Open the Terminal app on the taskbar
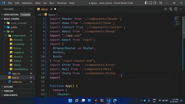 point(102,101)
